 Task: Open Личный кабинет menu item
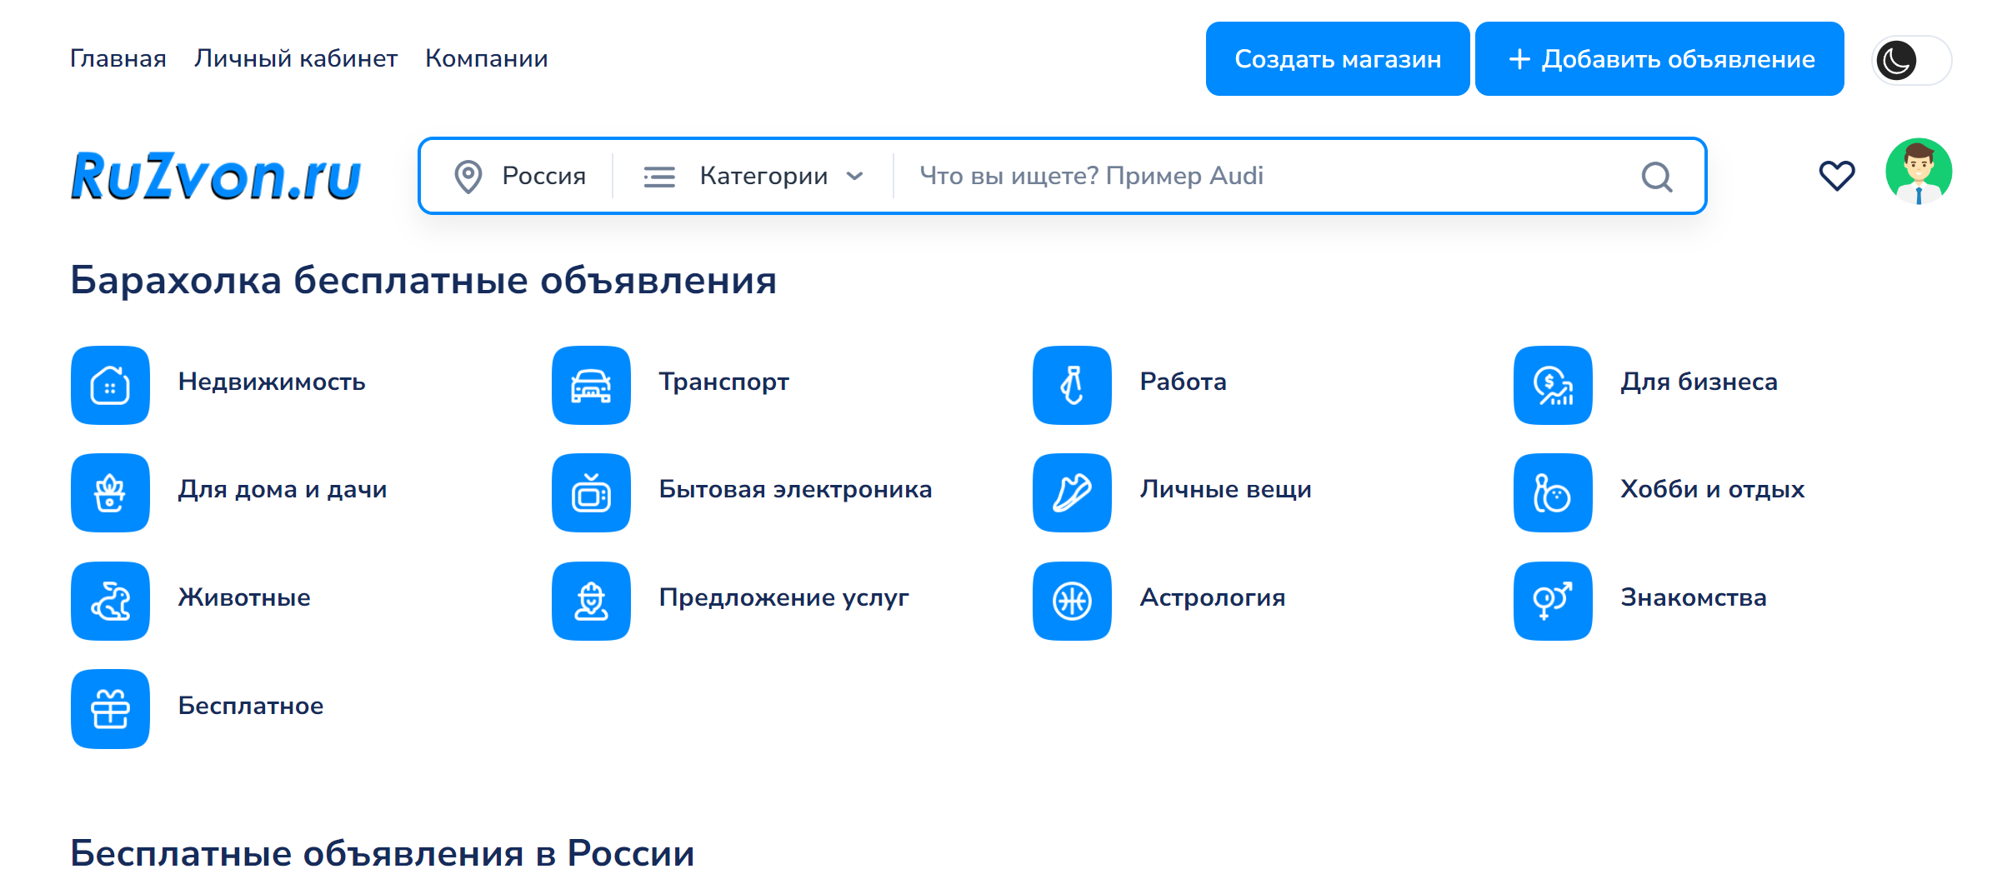(296, 58)
